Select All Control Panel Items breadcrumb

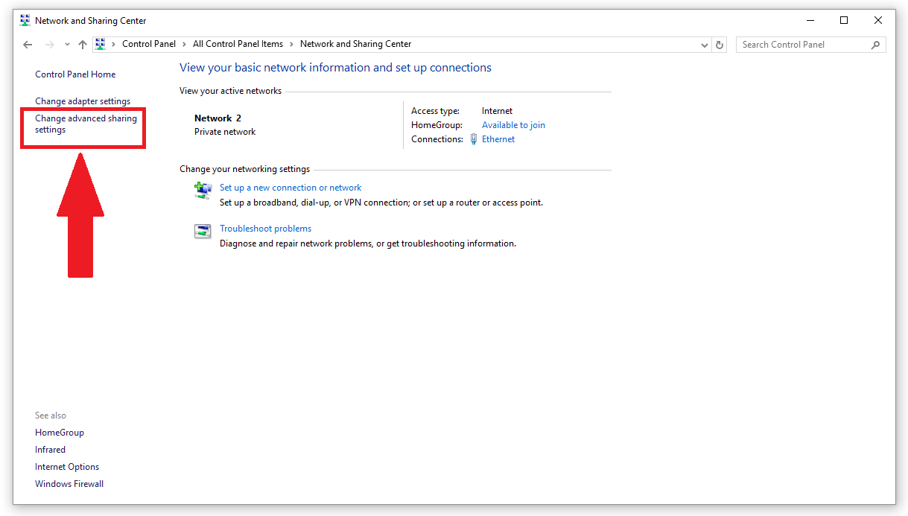238,44
